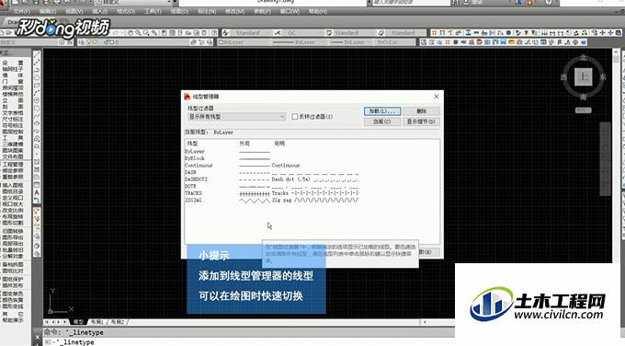Open the Layer Properties Manager icon
Image resolution: width=625 pixels, height=346 pixels.
point(82,42)
